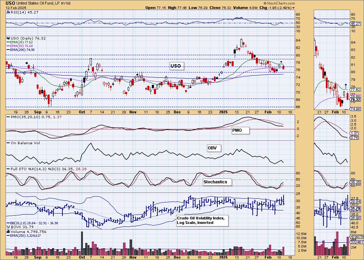The height and width of the screenshot is (260, 364).
Task: Click the 'Low 76.29' header value
Action: 197,8
